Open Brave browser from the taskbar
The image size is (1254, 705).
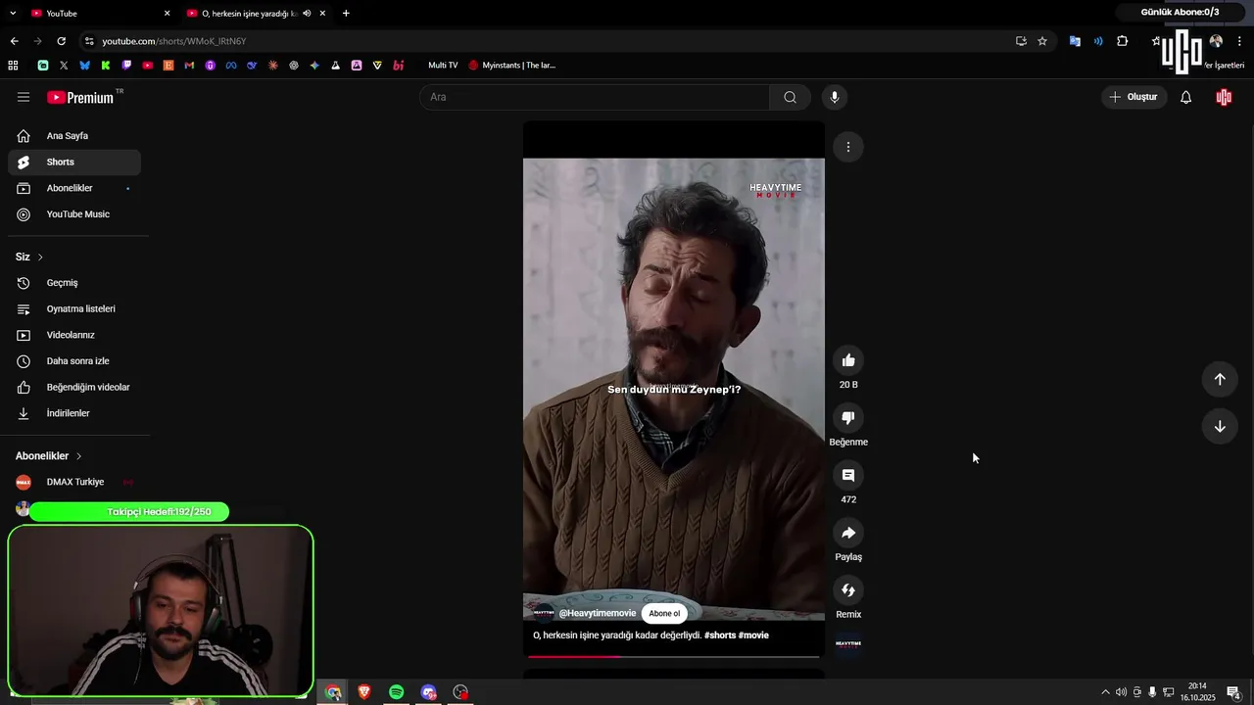click(x=364, y=692)
